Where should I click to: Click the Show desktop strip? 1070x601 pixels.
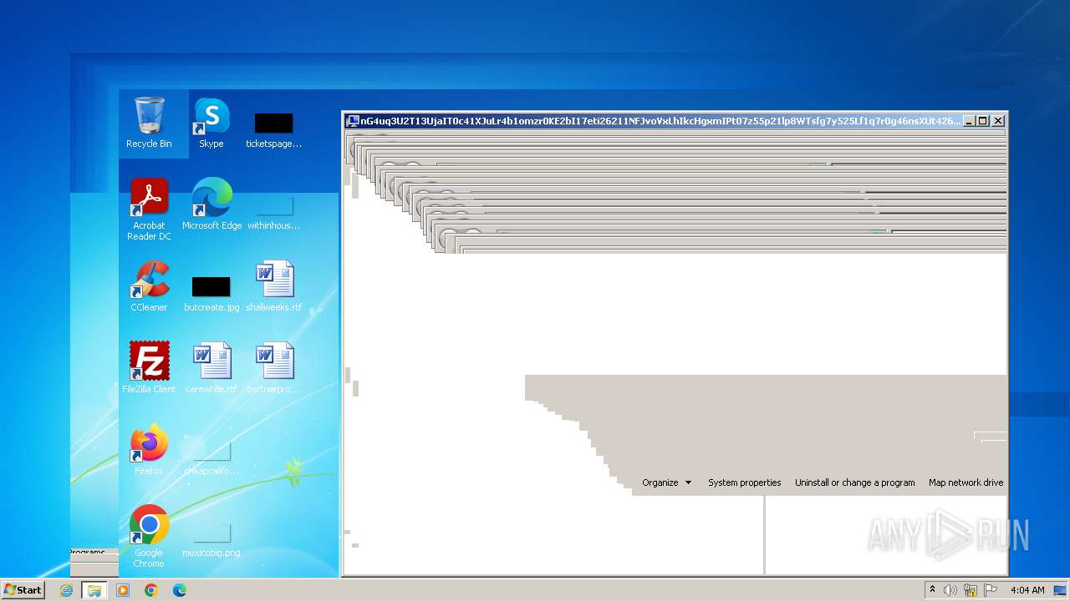(x=1061, y=590)
